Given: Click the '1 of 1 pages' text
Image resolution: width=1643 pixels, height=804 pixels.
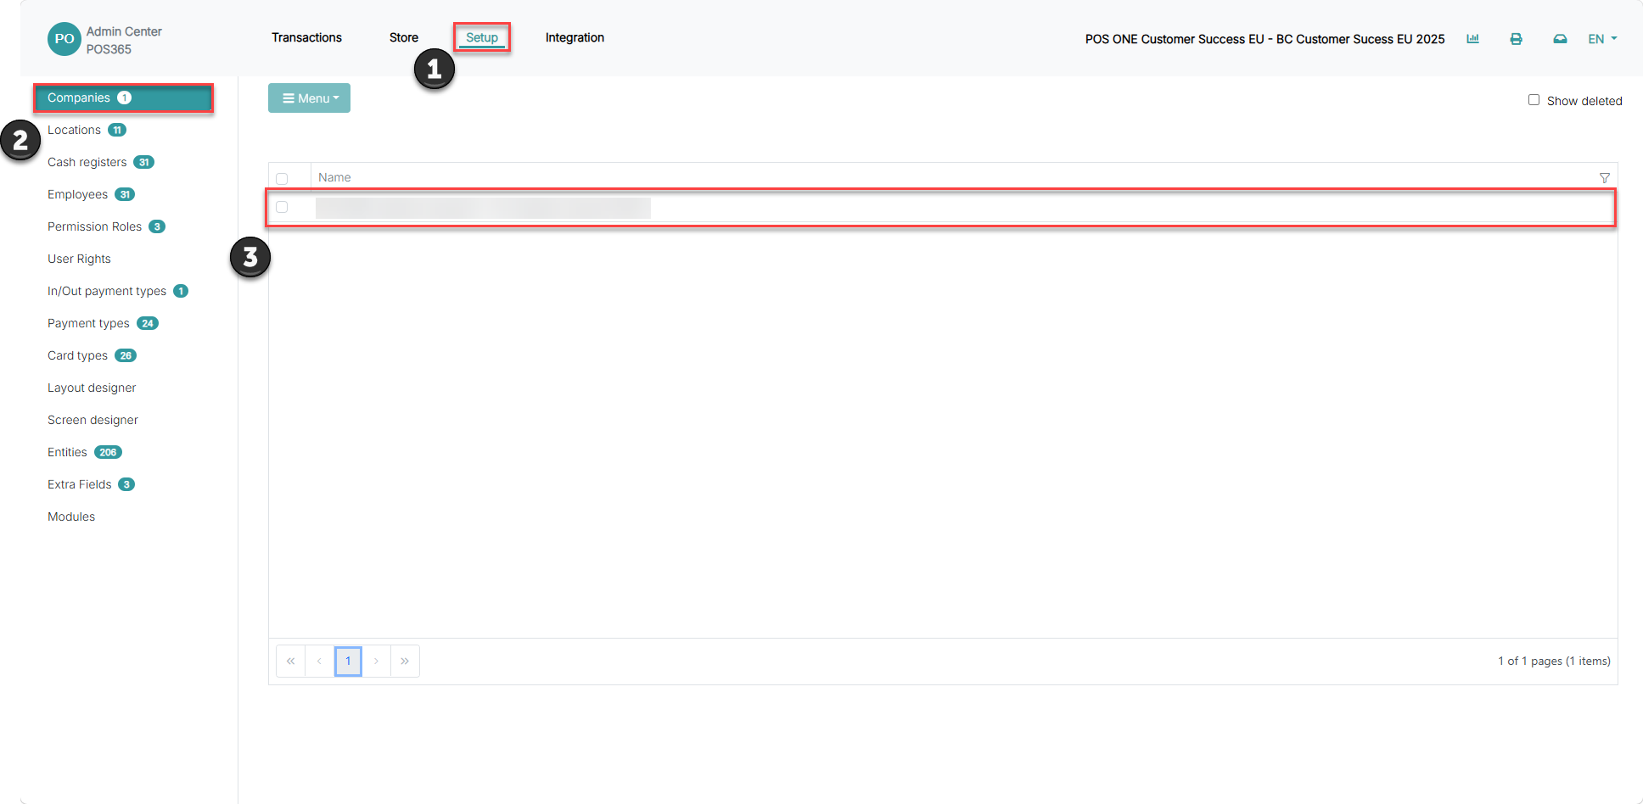Looking at the screenshot, I should 1554,661.
